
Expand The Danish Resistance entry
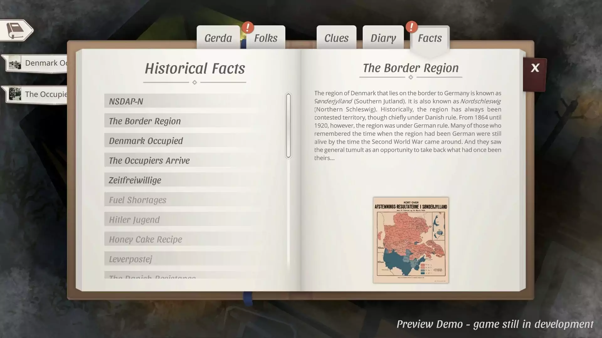152,277
